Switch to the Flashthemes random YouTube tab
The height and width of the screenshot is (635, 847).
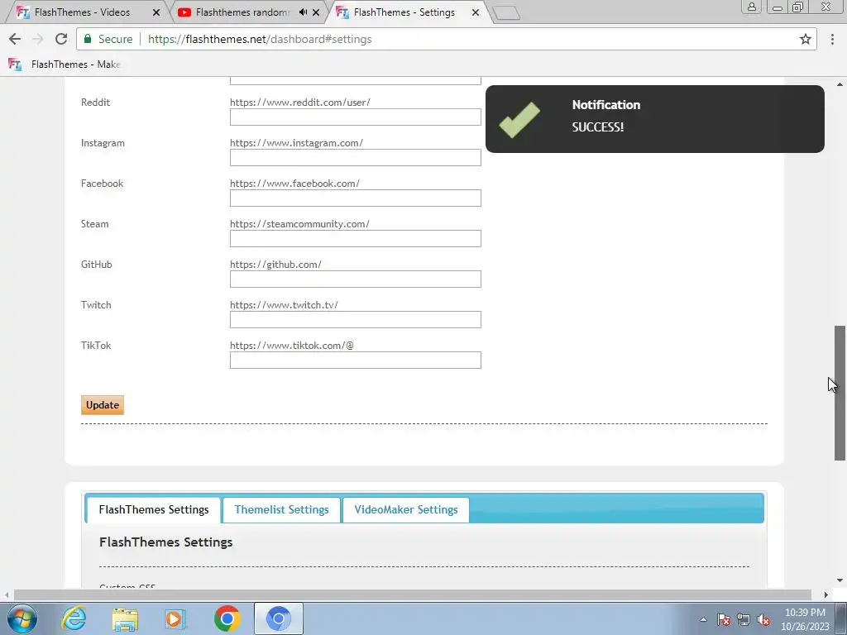243,12
